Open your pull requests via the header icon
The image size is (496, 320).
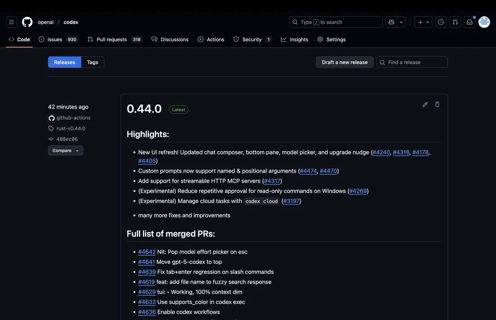point(454,21)
